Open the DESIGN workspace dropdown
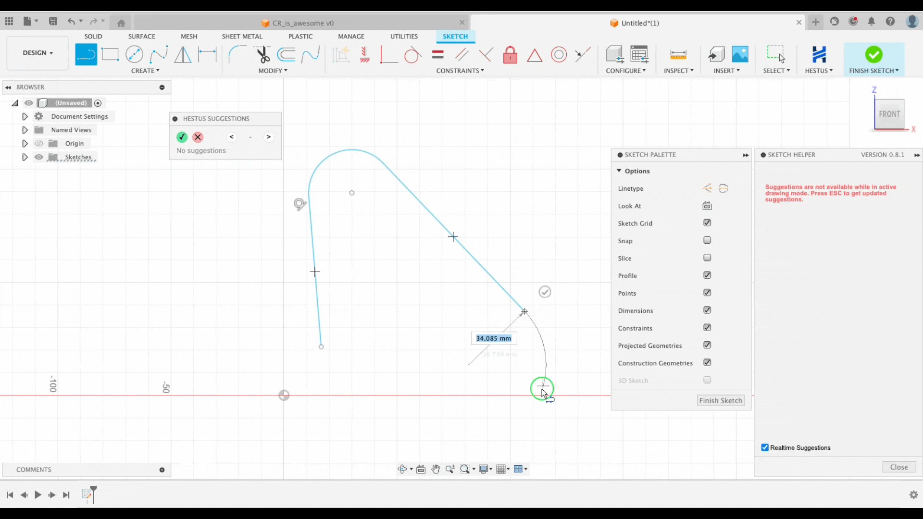 [x=37, y=53]
